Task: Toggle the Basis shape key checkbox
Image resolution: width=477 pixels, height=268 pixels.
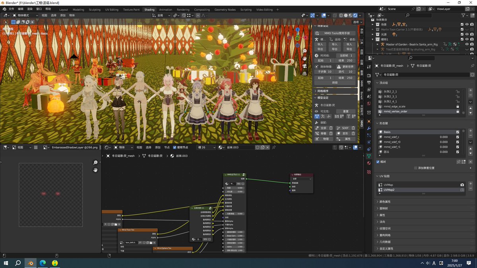Action: click(458, 132)
